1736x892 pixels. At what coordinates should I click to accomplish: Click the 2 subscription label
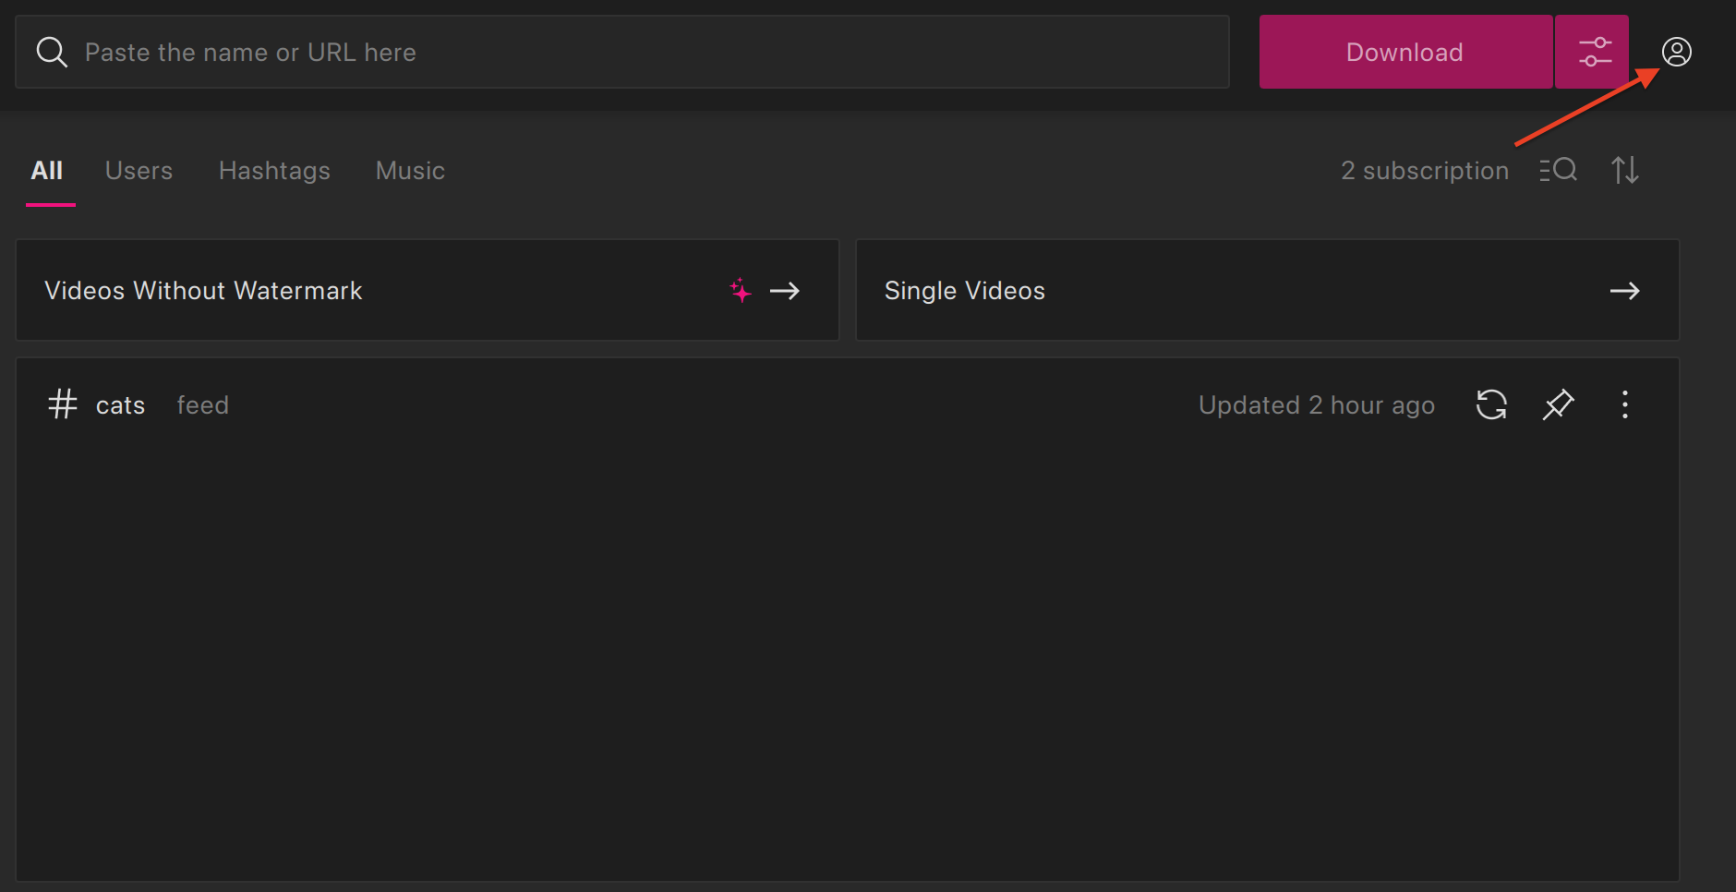click(x=1424, y=170)
